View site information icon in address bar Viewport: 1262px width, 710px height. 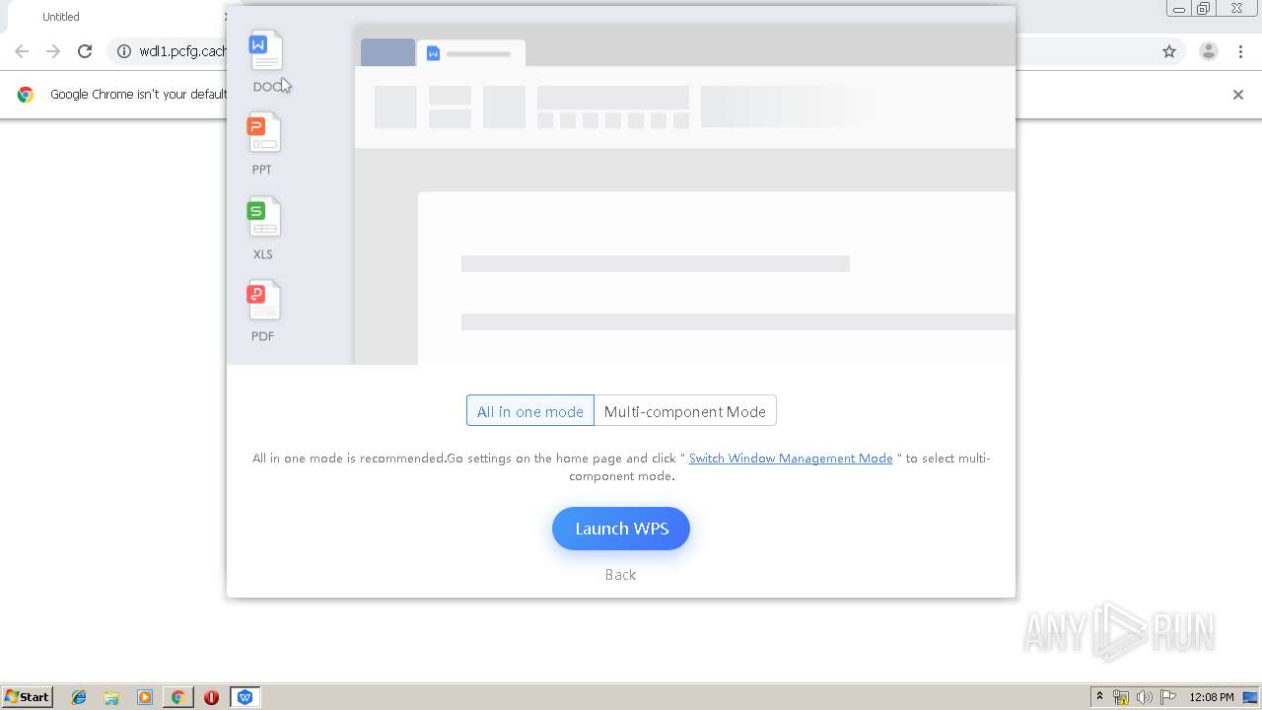[x=124, y=51]
